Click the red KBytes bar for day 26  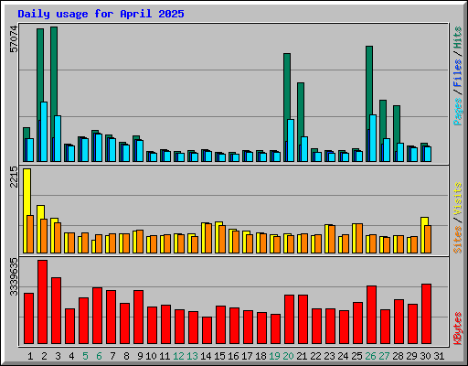[x=371, y=315]
